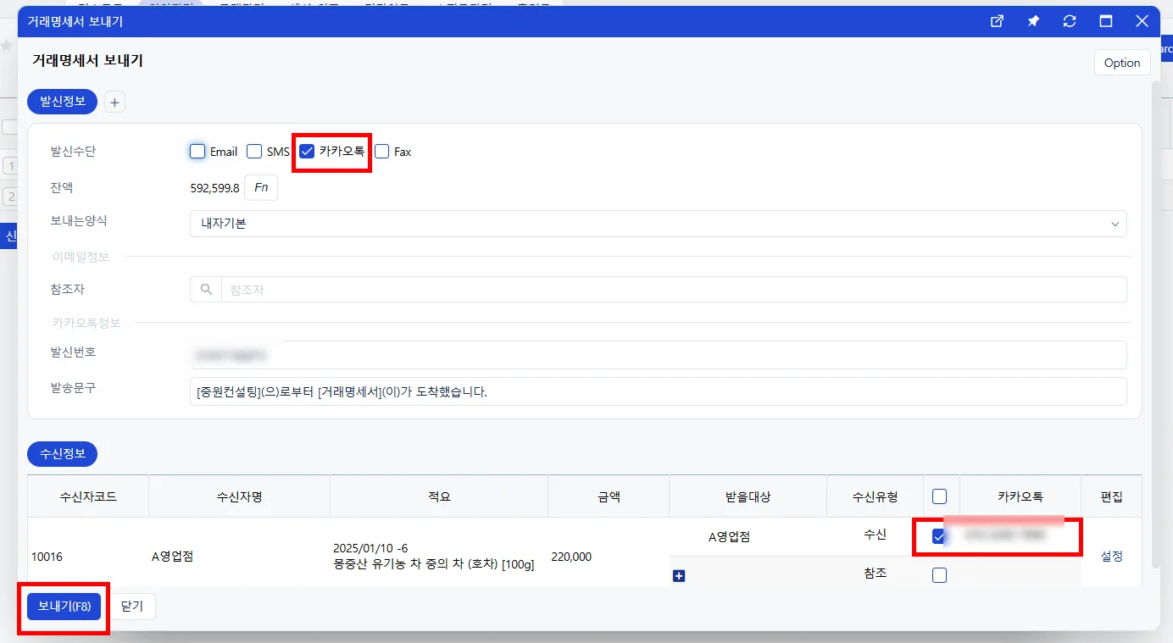Click search magnifier icon in 참조자 field
The image size is (1173, 643).
coord(206,289)
